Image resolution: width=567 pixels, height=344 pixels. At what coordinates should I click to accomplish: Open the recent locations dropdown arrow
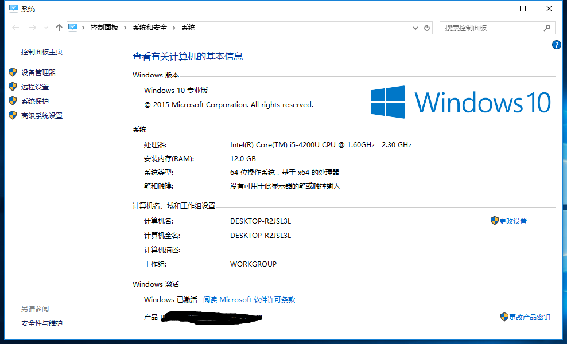tap(46, 28)
